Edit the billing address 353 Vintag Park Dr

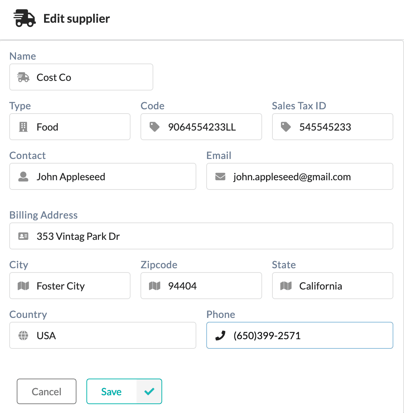pos(201,236)
